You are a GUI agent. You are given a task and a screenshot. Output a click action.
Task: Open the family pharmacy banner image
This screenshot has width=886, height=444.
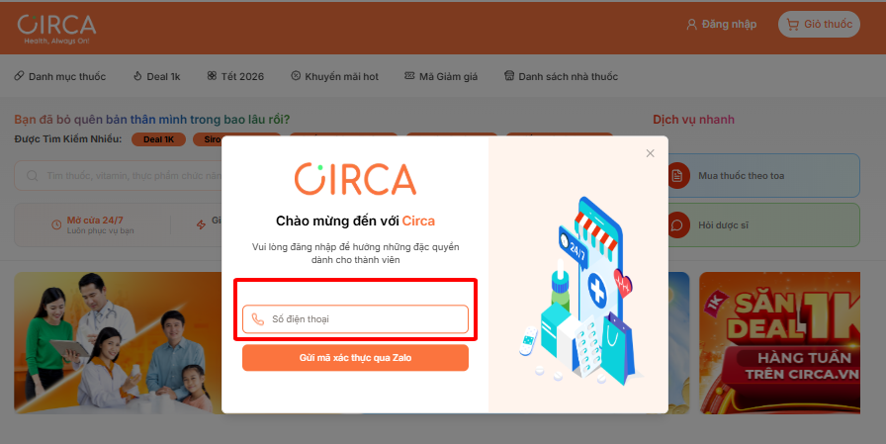pos(118,343)
